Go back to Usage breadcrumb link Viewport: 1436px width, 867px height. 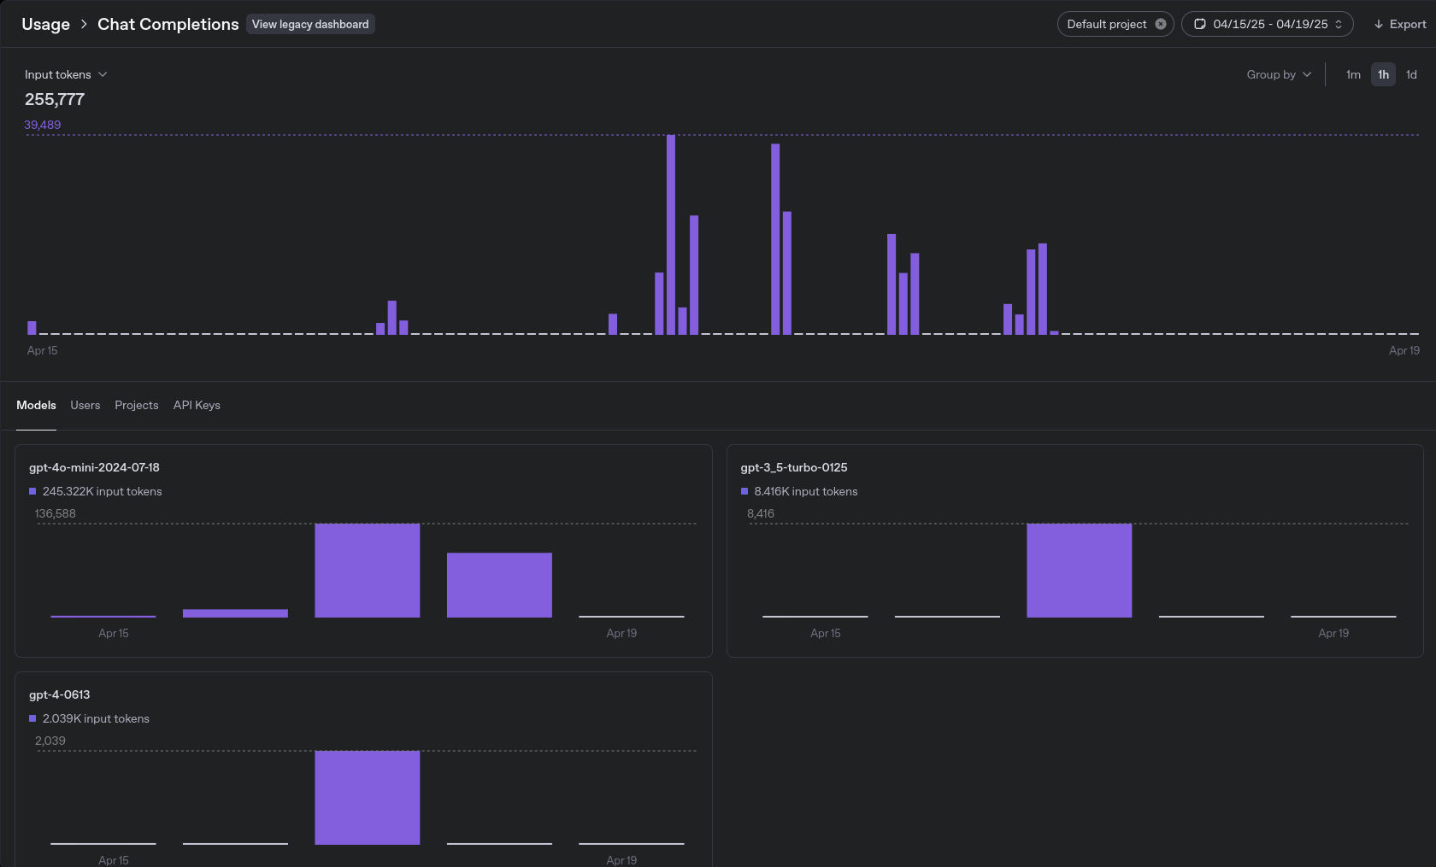(x=45, y=24)
